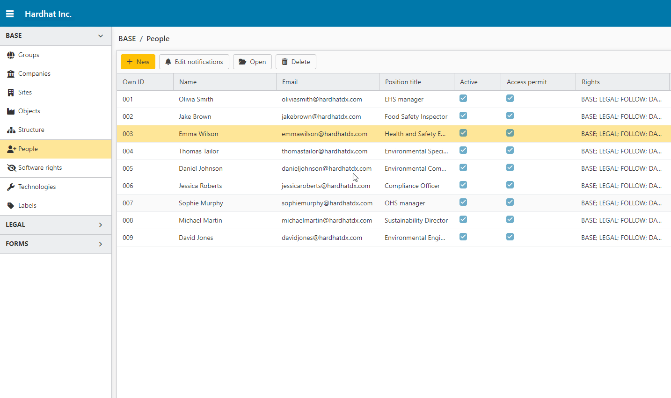
Task: Select email jakebrown@hardhatdx.com
Action: pyautogui.click(x=321, y=116)
